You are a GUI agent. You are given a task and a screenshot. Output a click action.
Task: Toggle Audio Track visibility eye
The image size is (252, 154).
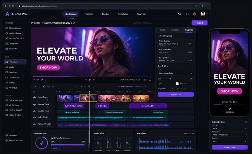pyautogui.click(x=35, y=117)
